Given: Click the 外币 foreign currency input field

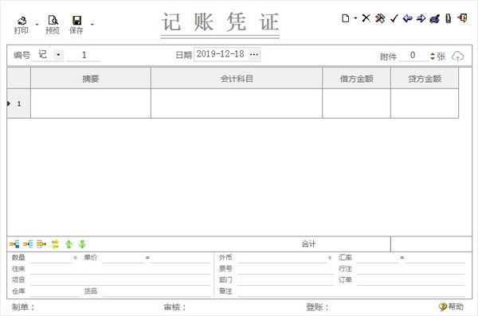Looking at the screenshot, I should pos(282,258).
